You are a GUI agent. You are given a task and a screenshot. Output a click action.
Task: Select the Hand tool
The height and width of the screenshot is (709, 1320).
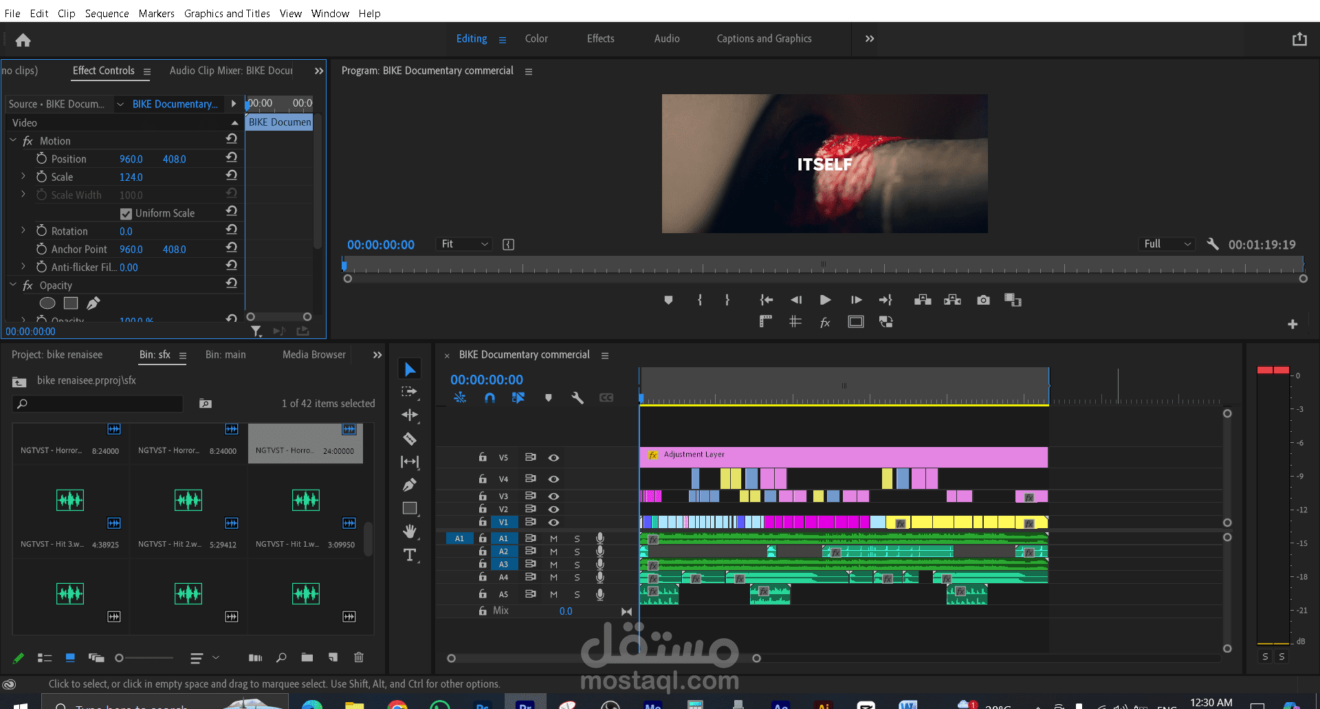click(x=410, y=531)
